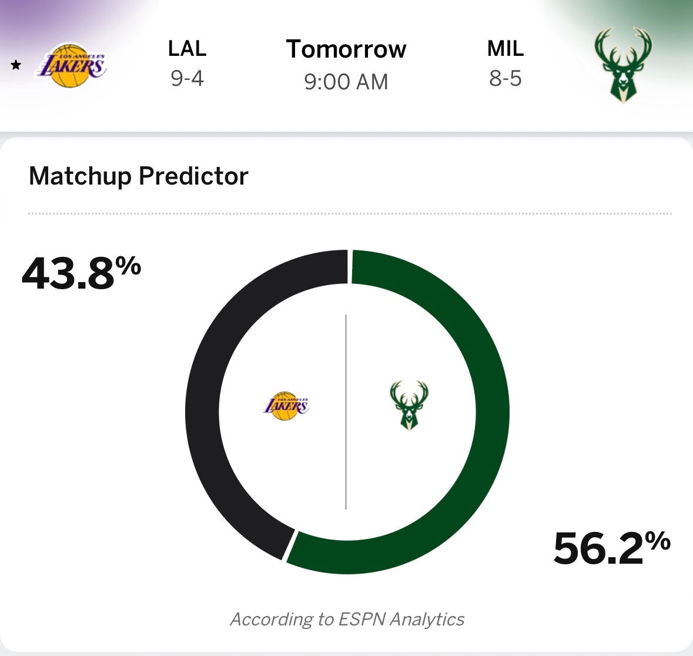Click the 9:00 AM game time text
Viewport: 693px width, 656px height.
pos(346,82)
